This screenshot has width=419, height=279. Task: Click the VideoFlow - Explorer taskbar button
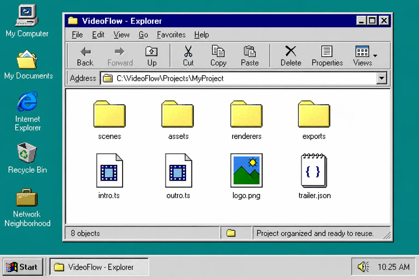coord(99,267)
